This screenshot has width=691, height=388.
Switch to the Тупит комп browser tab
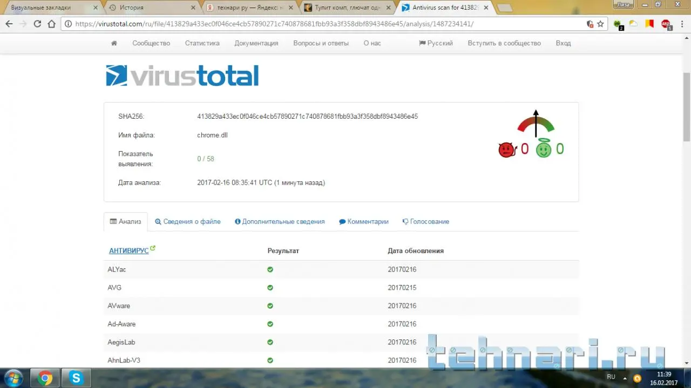coord(347,8)
